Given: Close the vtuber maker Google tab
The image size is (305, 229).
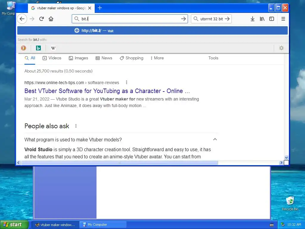Looking at the screenshot, I should (x=90, y=8).
